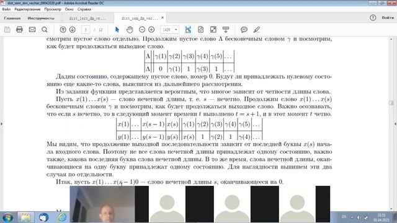Open the Справка menu
This screenshot has height=223, width=397.
coord(84,9)
